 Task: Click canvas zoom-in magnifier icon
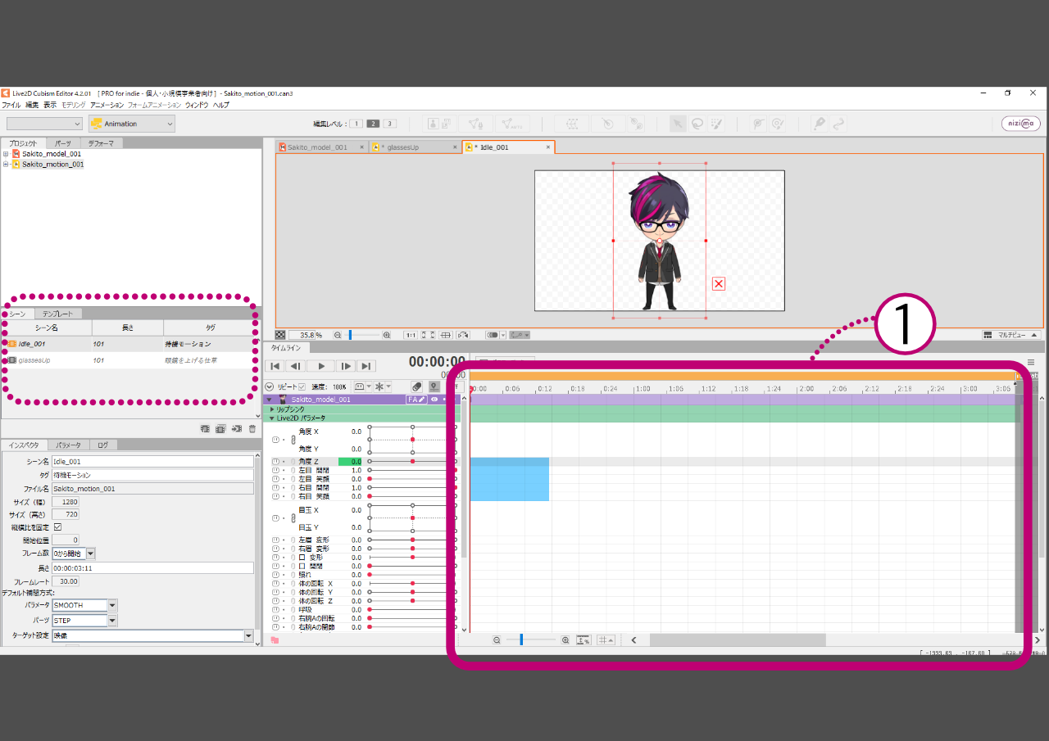click(x=387, y=335)
